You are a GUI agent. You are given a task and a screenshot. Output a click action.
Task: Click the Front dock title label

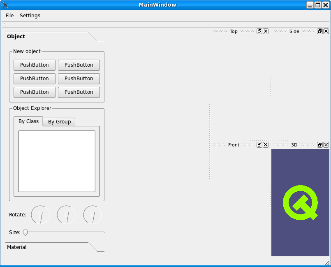click(x=234, y=145)
